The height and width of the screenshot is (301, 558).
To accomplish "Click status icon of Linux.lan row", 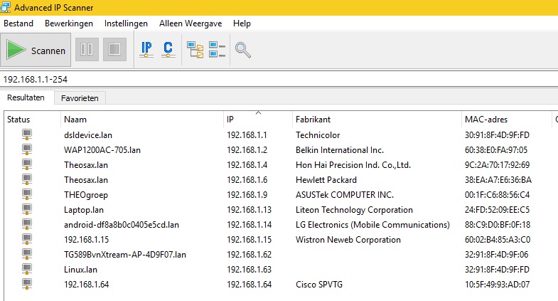I will tap(27, 270).
